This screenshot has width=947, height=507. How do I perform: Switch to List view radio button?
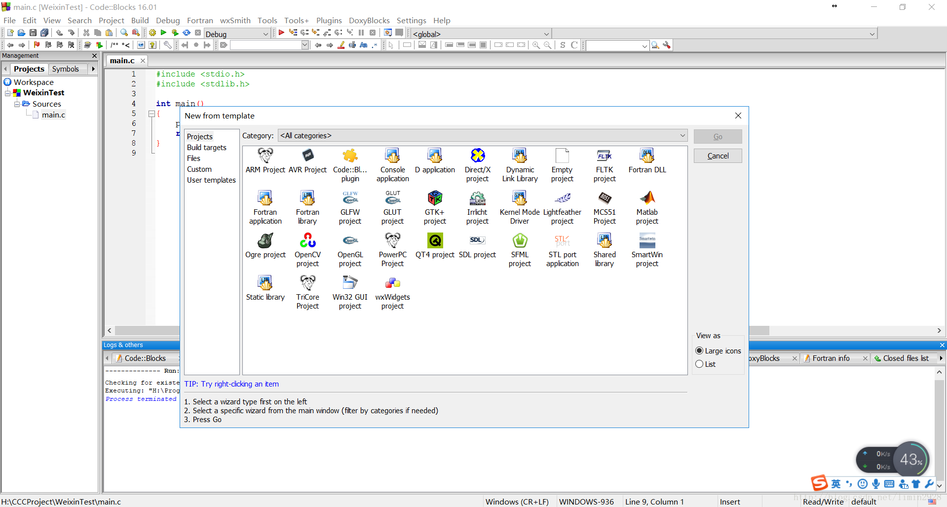tap(699, 364)
